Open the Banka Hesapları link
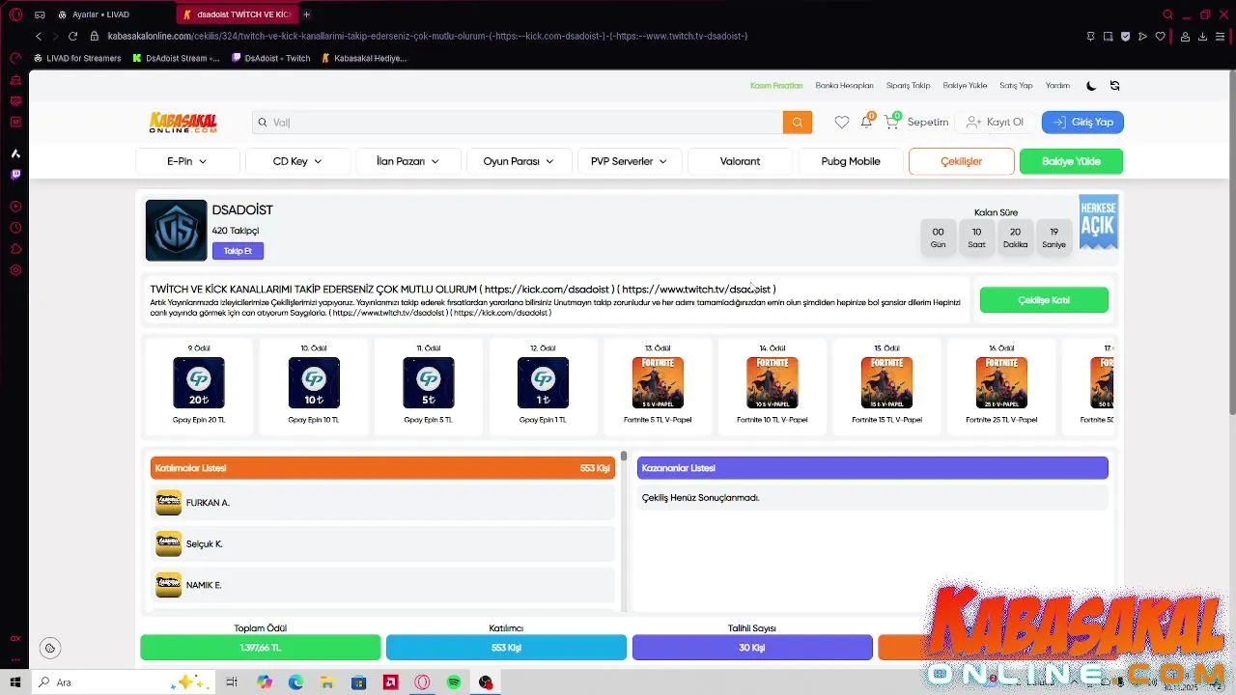 [x=844, y=86]
